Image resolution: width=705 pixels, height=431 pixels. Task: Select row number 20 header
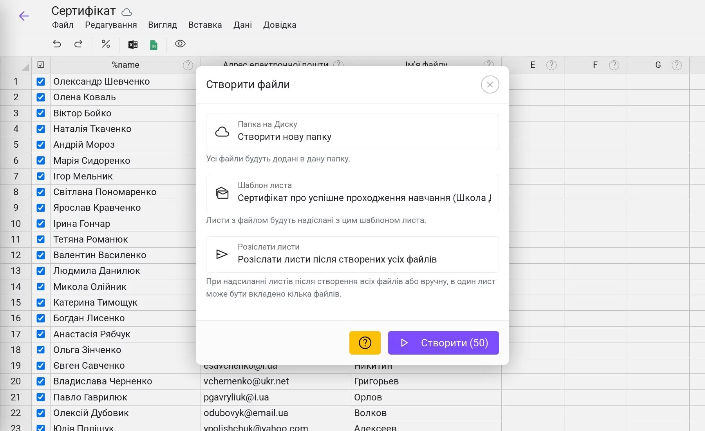coord(16,381)
